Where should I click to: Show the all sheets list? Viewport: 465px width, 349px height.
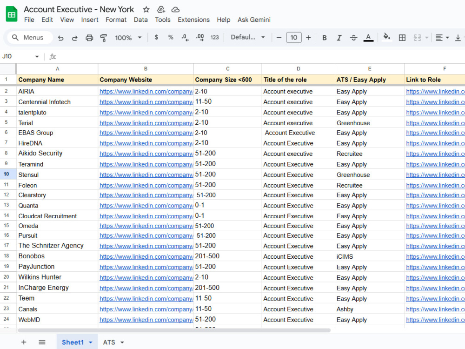(x=42, y=342)
